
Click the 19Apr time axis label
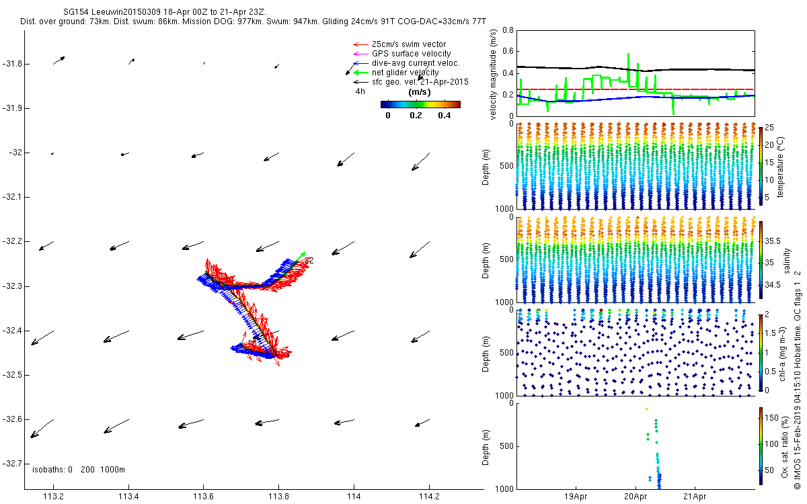pyautogui.click(x=576, y=497)
